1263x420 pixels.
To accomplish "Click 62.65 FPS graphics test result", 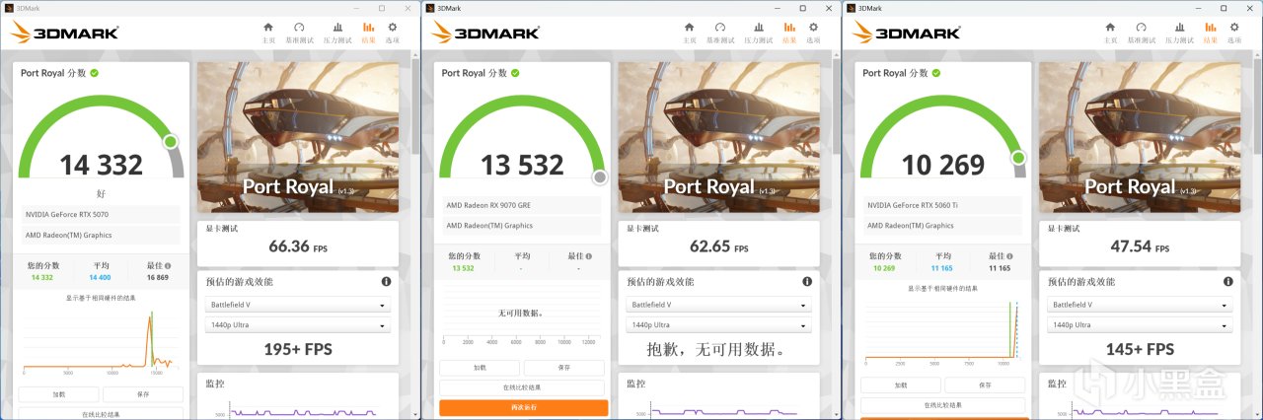I will click(x=718, y=247).
